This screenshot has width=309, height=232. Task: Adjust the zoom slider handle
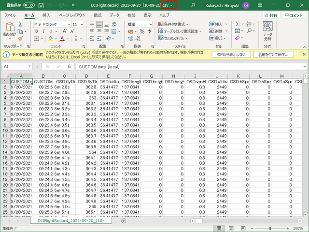pos(270,228)
